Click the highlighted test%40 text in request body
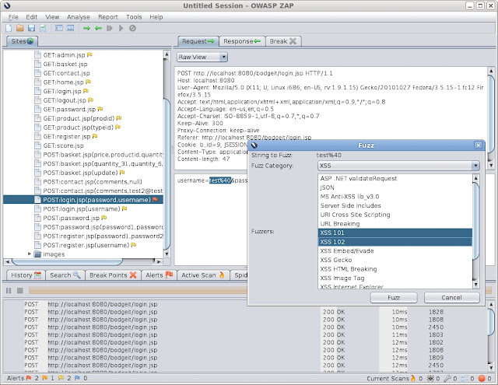498x385 pixels. [219, 180]
